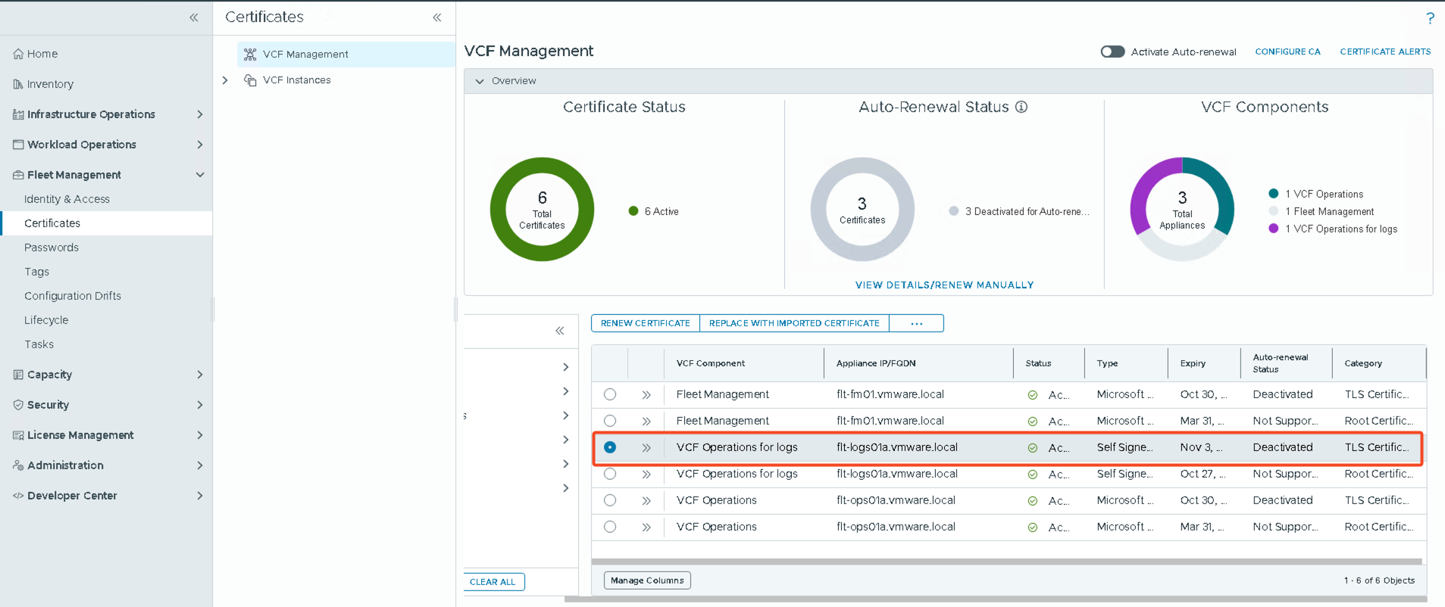Expand the VCF Instances tree node
The image size is (1445, 607).
click(x=225, y=80)
